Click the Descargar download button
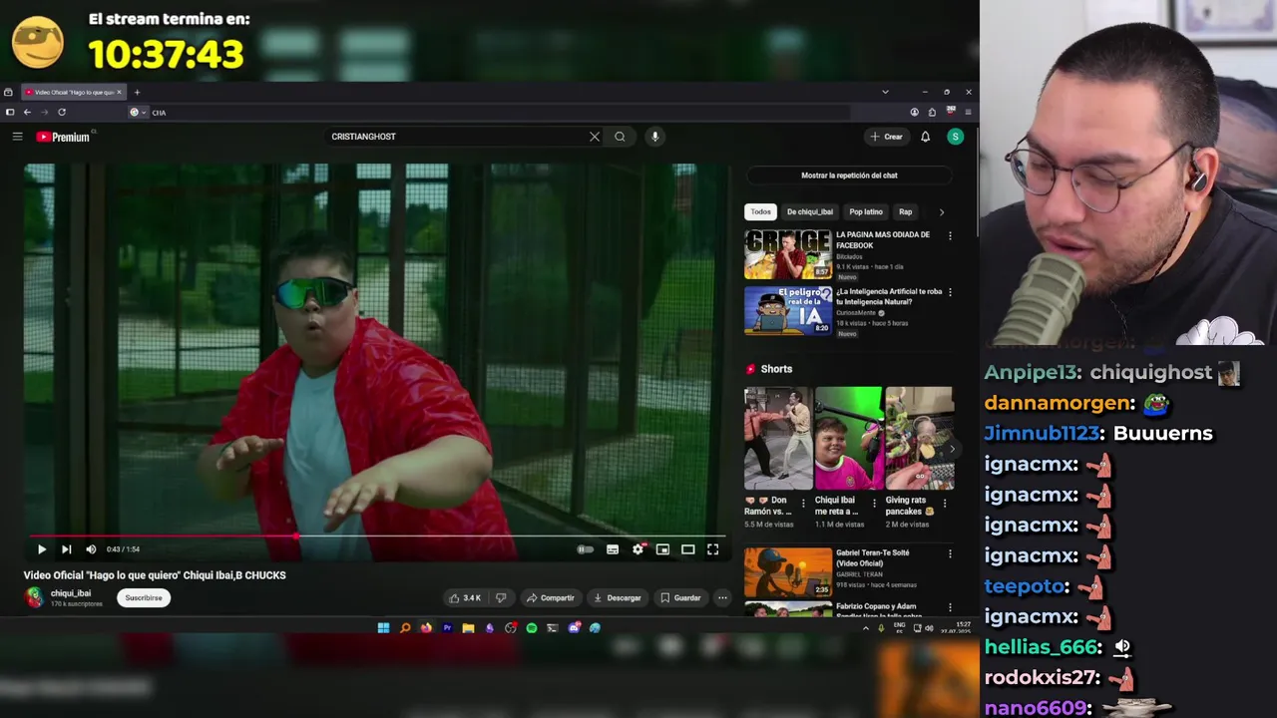 click(x=618, y=598)
